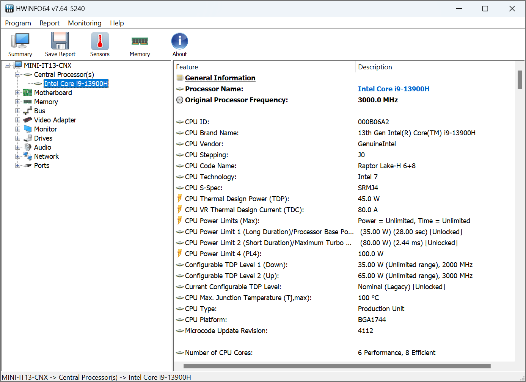This screenshot has height=382, width=526.
Task: Select Intel Core i9-13900H tree item
Action: (x=76, y=83)
